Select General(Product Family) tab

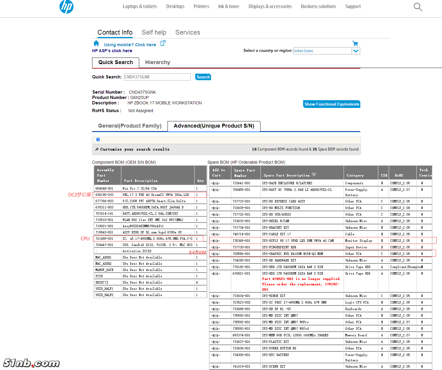point(130,126)
